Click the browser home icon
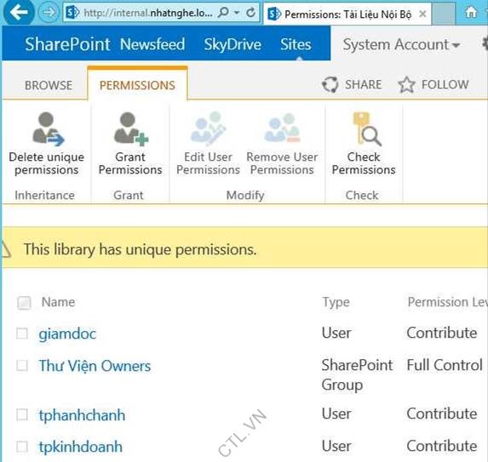Screen dimensions: 488x462 point(470,13)
